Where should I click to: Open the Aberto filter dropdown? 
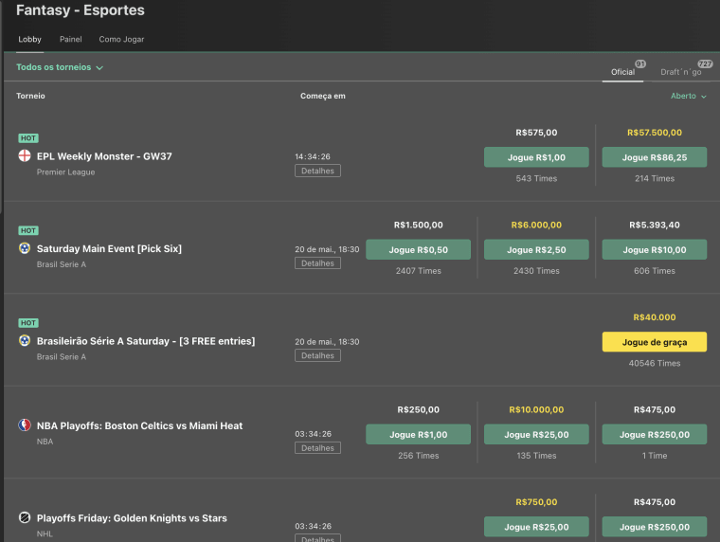688,96
